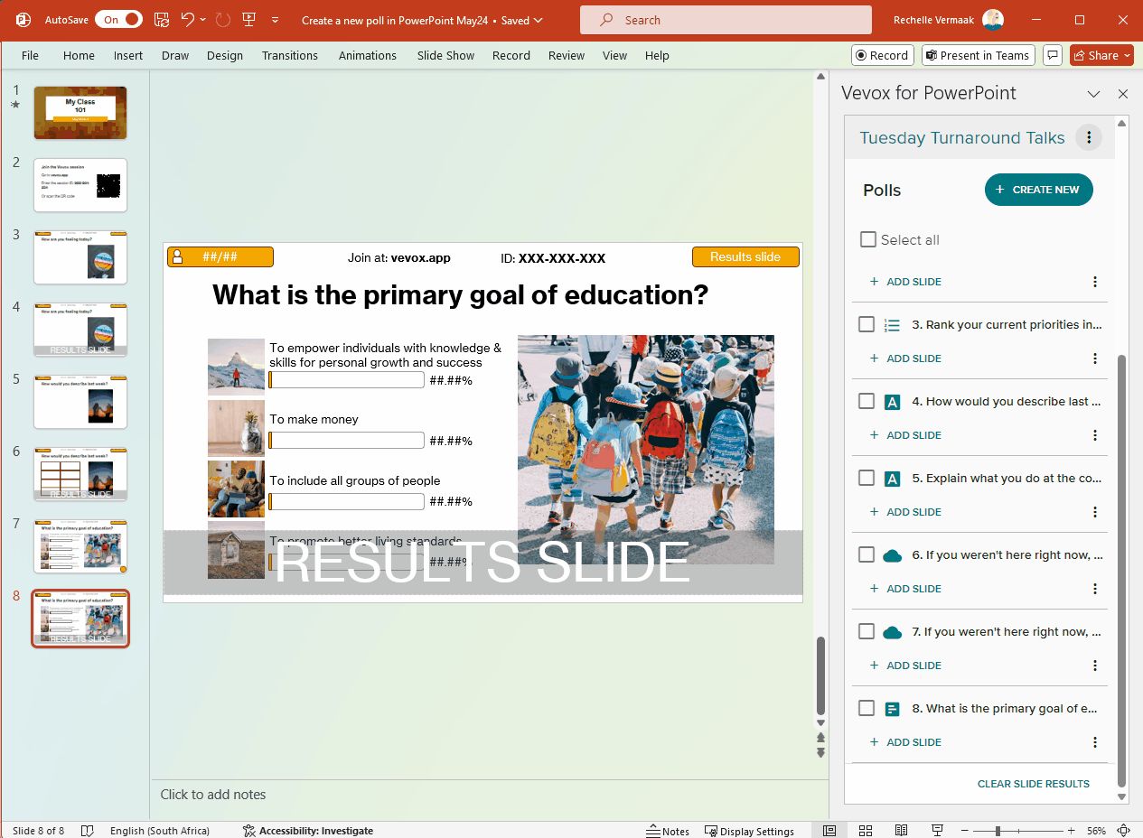Click the Undo icon

(187, 19)
